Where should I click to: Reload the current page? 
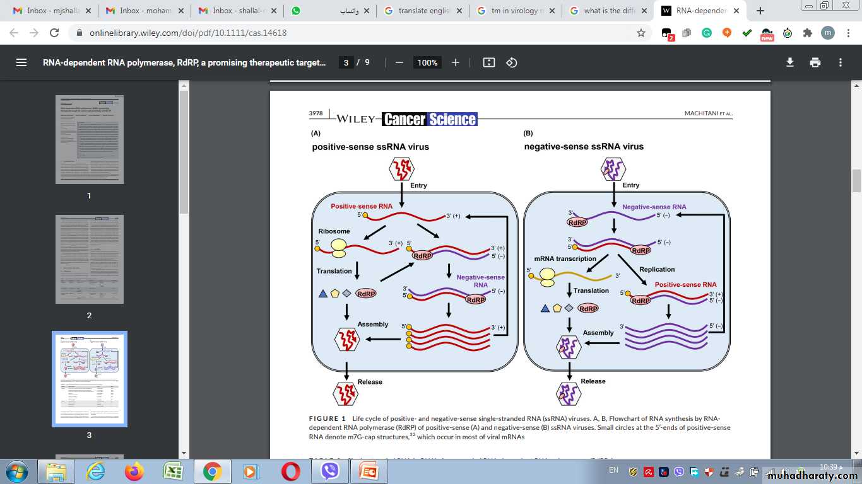coord(54,33)
